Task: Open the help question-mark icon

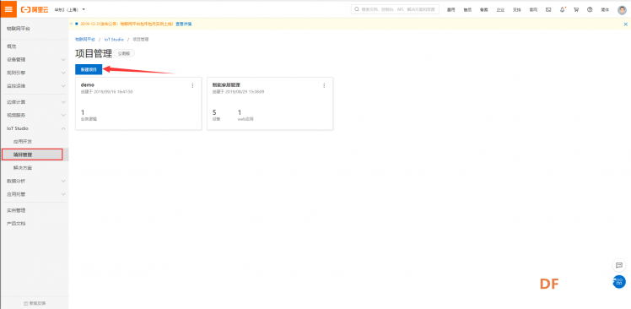Action: [x=590, y=9]
